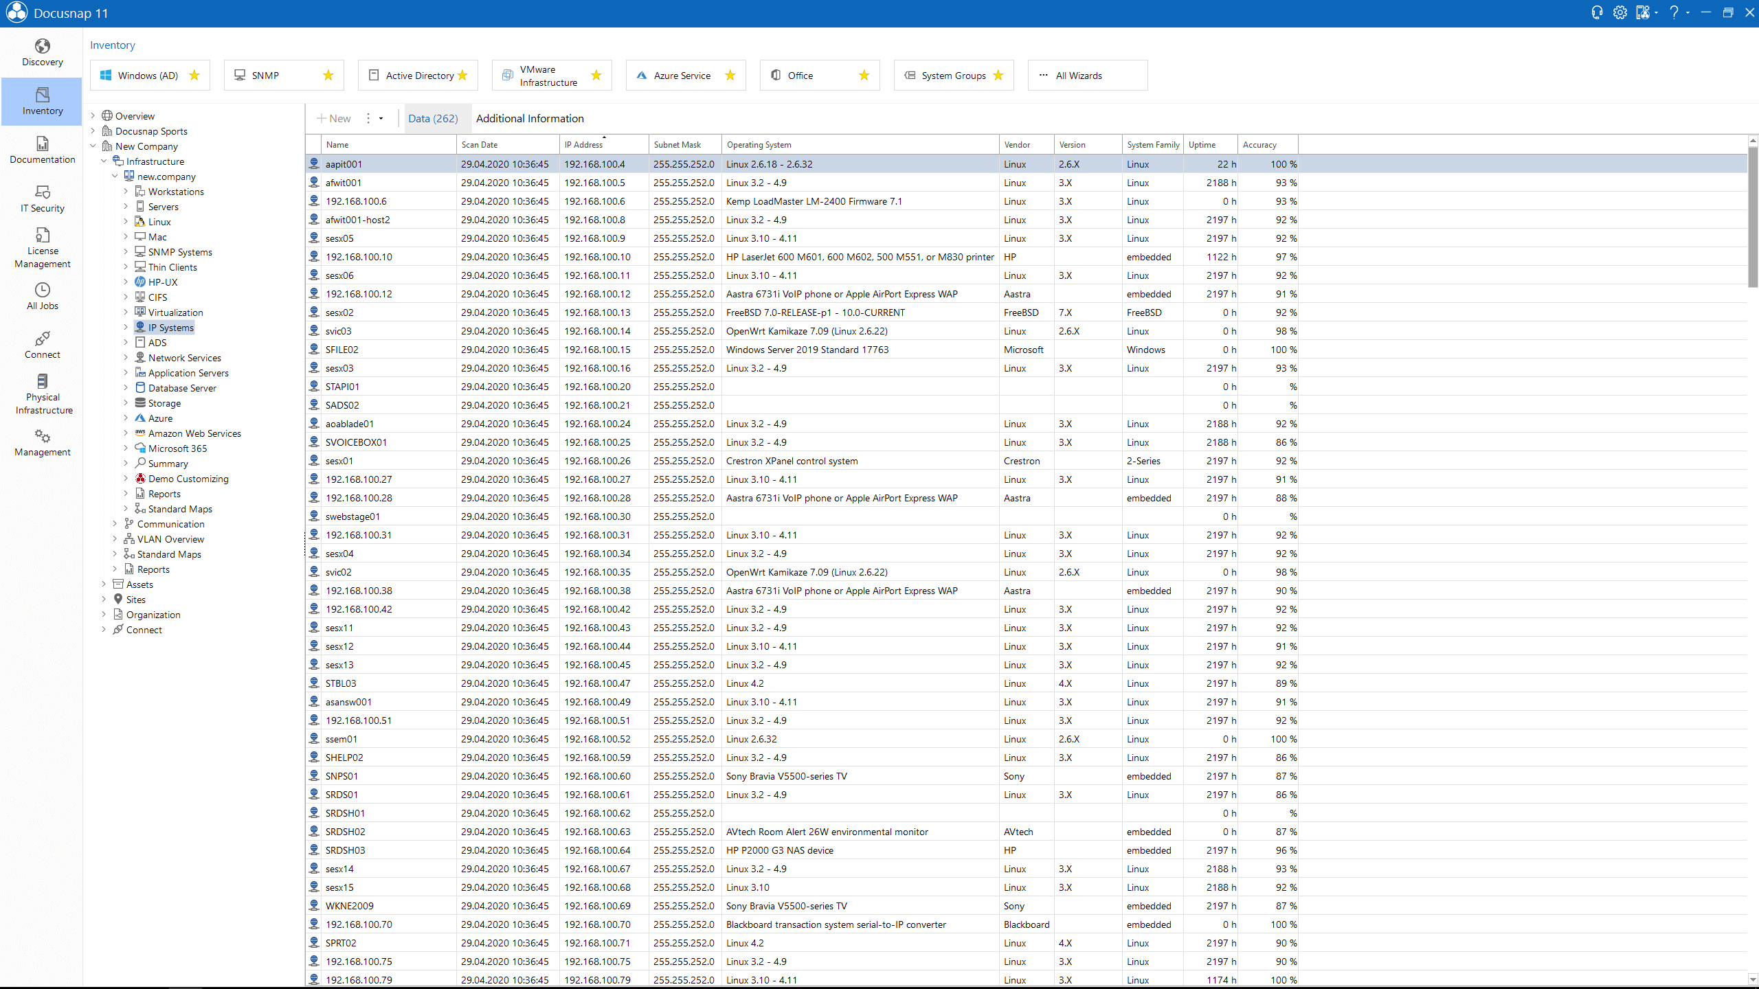Toggle favorite star on Active Directory wizard
This screenshot has width=1759, height=989.
tap(462, 76)
